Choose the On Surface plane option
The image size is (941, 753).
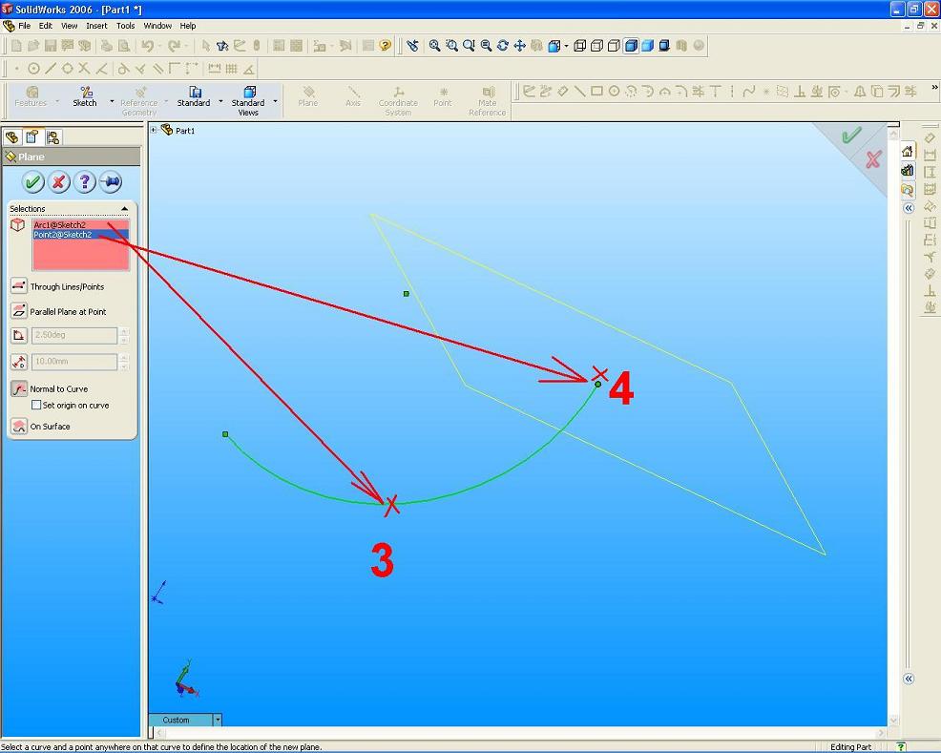tap(19, 426)
